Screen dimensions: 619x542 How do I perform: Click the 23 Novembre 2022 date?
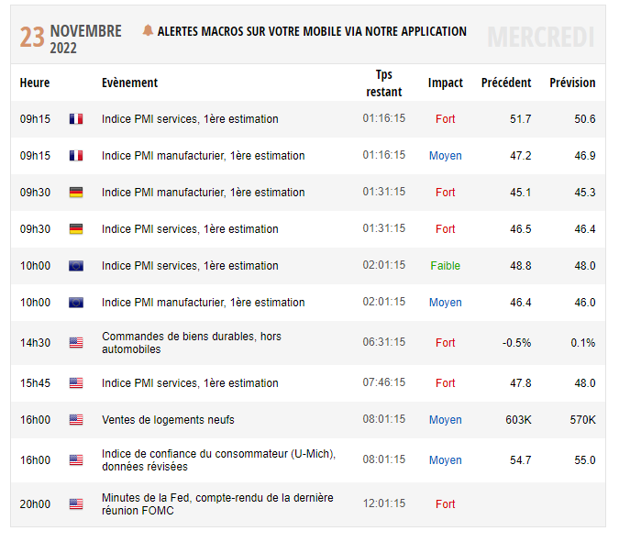coord(72,37)
